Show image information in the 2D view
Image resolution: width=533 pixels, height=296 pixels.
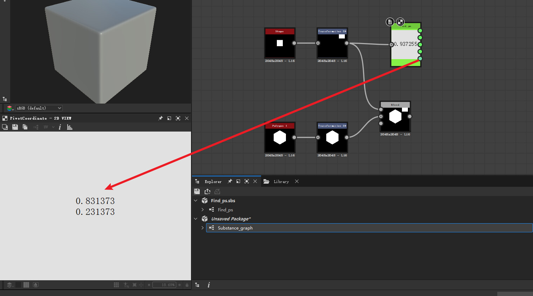tap(60, 127)
